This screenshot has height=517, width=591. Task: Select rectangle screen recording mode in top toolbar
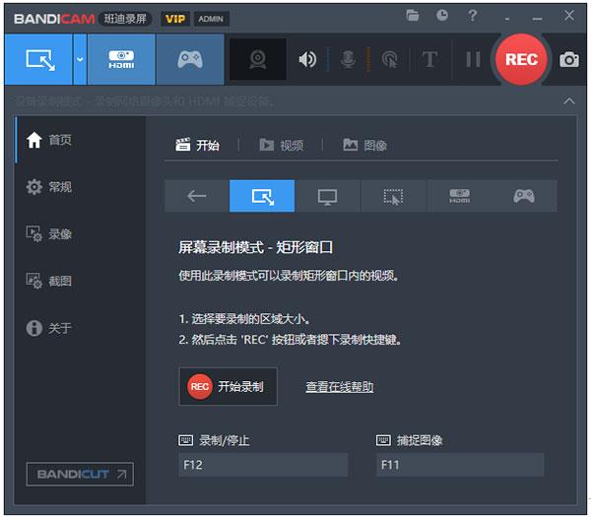pos(38,59)
